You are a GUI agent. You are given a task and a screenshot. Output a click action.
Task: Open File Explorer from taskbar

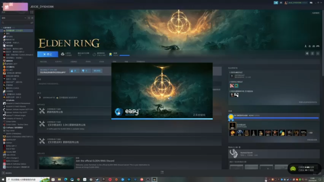59,180
